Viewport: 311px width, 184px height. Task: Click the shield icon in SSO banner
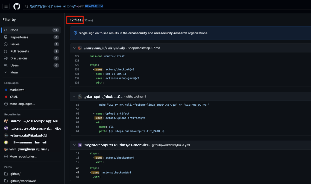(75, 33)
